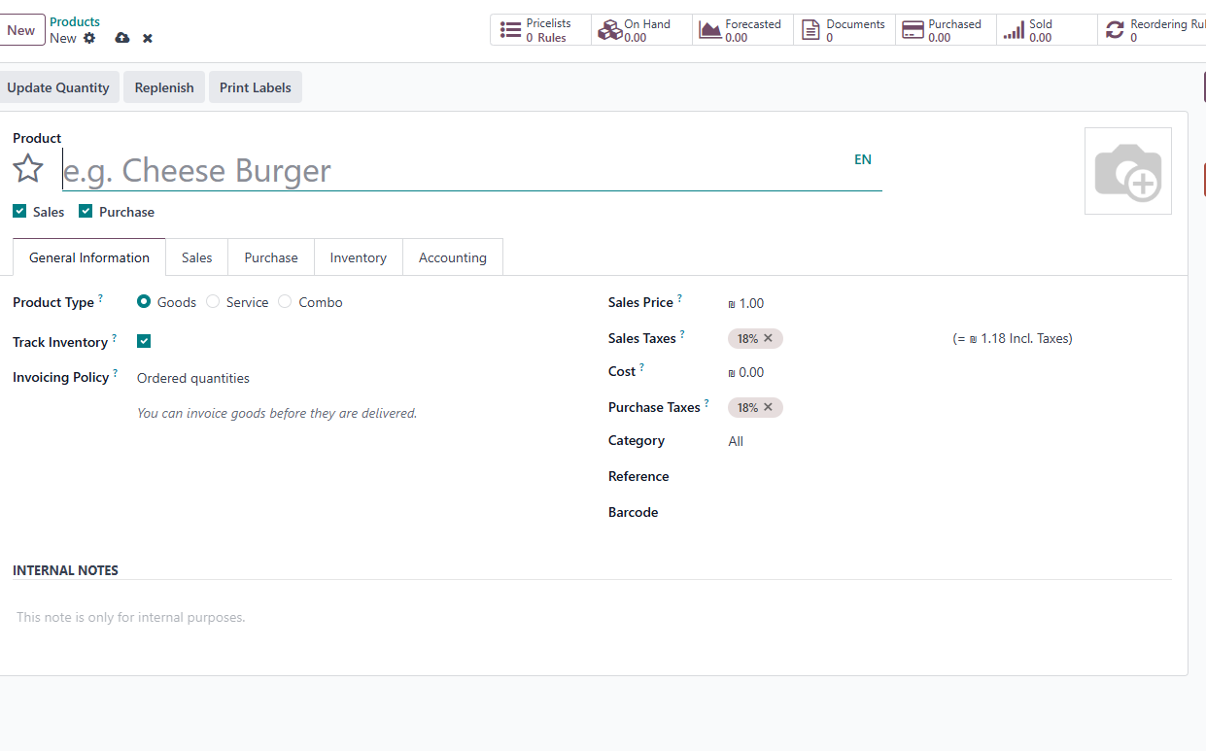Viewport: 1206px width, 751px height.
Task: Select the Service product type
Action: click(213, 302)
